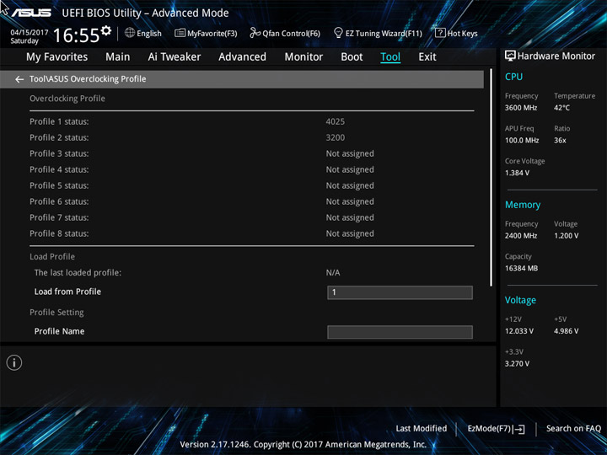The width and height of the screenshot is (607, 455).
Task: Click the Profile 3 status row label
Action: (59, 153)
